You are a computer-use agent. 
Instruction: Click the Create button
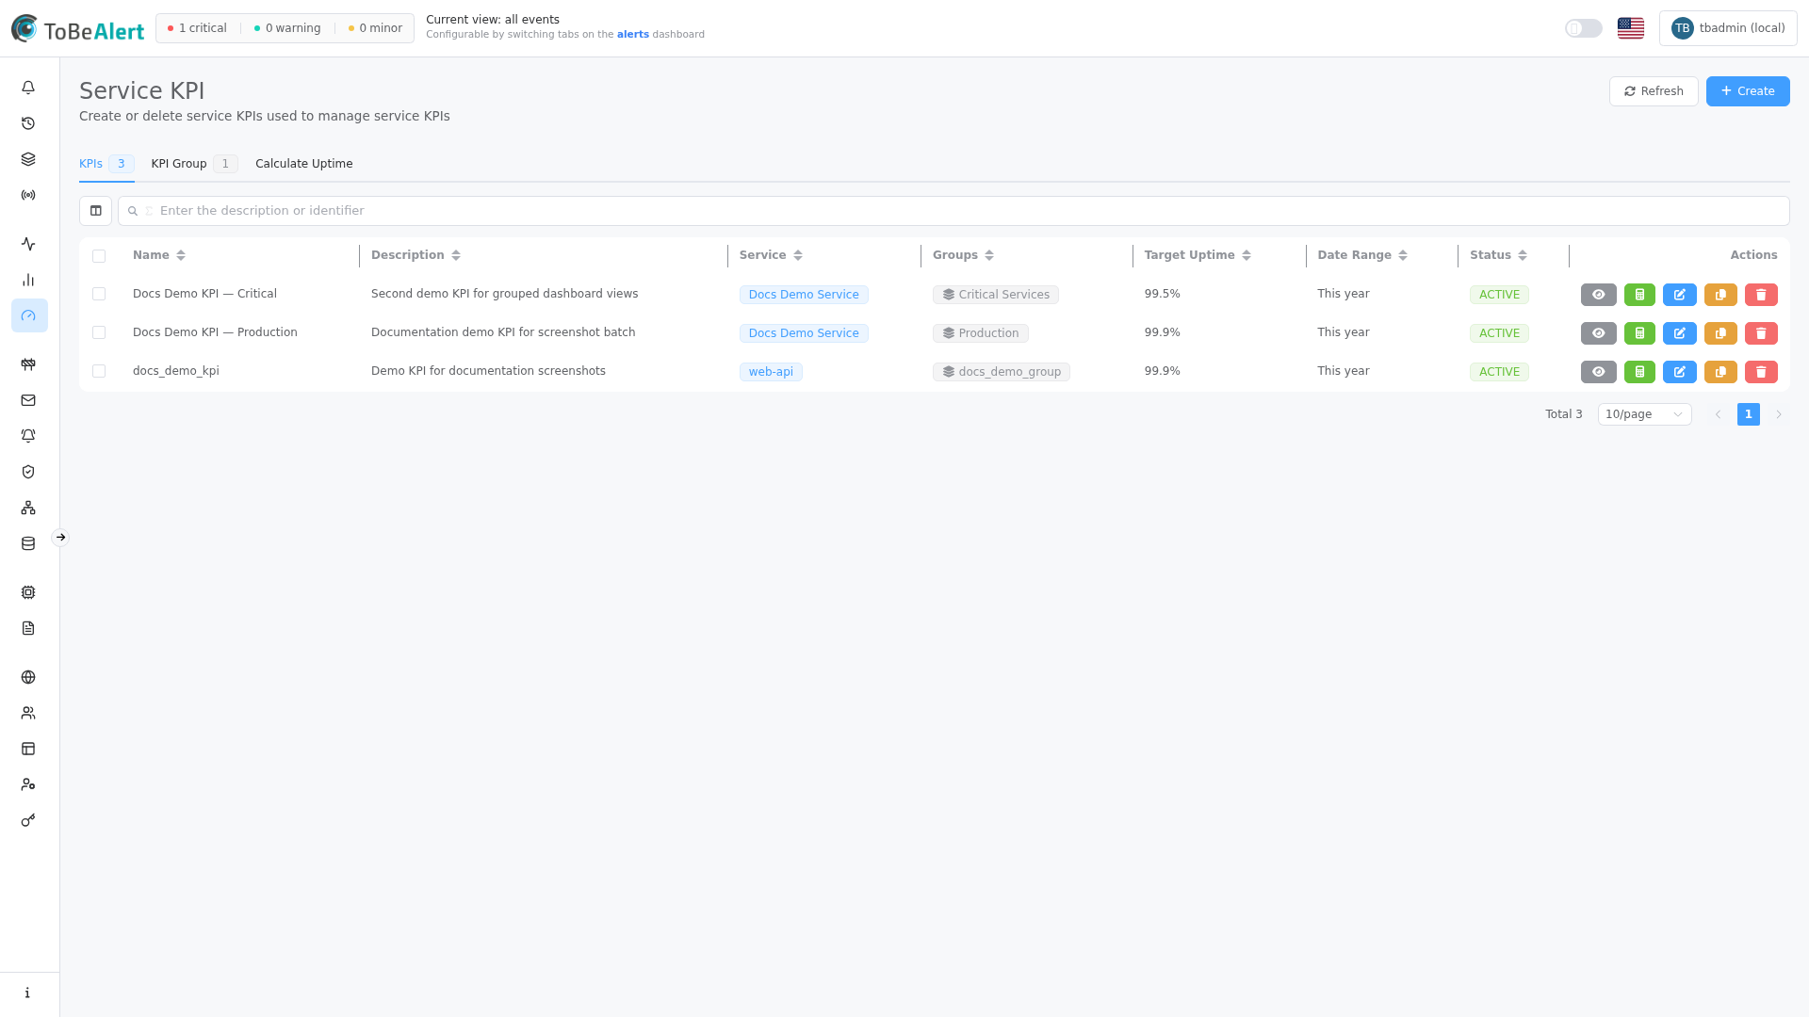point(1748,91)
